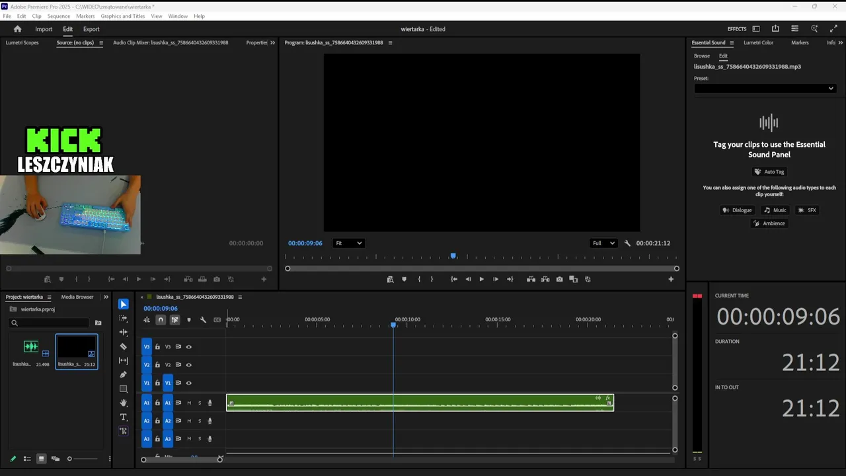Click new bin folder icon in Project panel

click(98, 323)
